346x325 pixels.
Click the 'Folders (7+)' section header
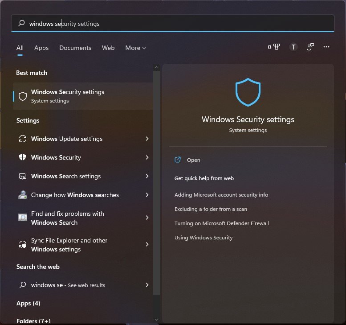click(x=33, y=321)
